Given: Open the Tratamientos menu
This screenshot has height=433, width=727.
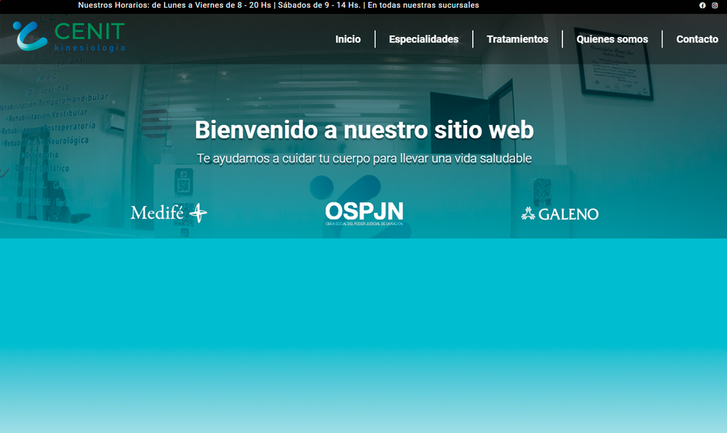Looking at the screenshot, I should [x=518, y=40].
